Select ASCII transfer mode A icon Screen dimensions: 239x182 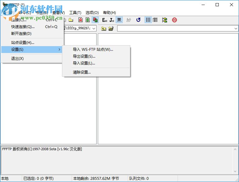click(x=80, y=20)
